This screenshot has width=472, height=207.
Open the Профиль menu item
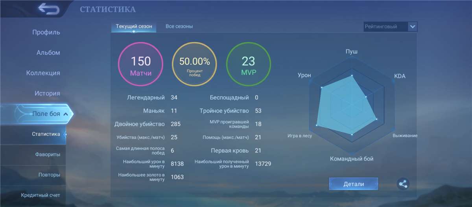[x=46, y=32]
